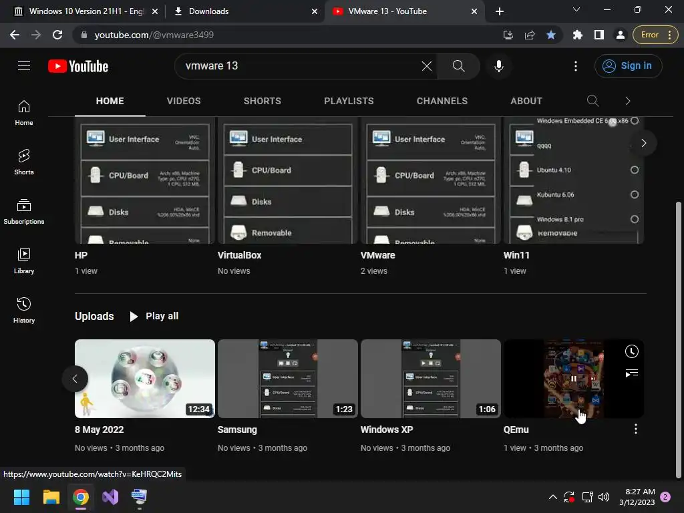The image size is (684, 513).
Task: Open the 8 May 2022 video thumbnail
Action: [x=145, y=379]
